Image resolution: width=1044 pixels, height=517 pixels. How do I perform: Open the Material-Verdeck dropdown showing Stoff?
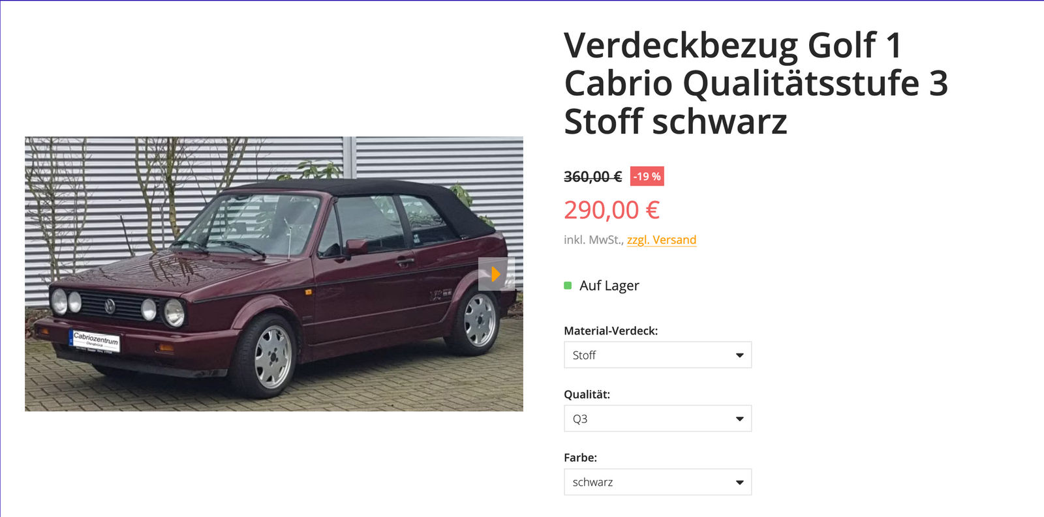pos(658,355)
